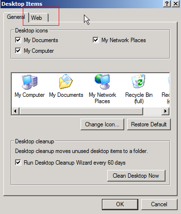
Task: Select the General tab
Action: coord(16,17)
